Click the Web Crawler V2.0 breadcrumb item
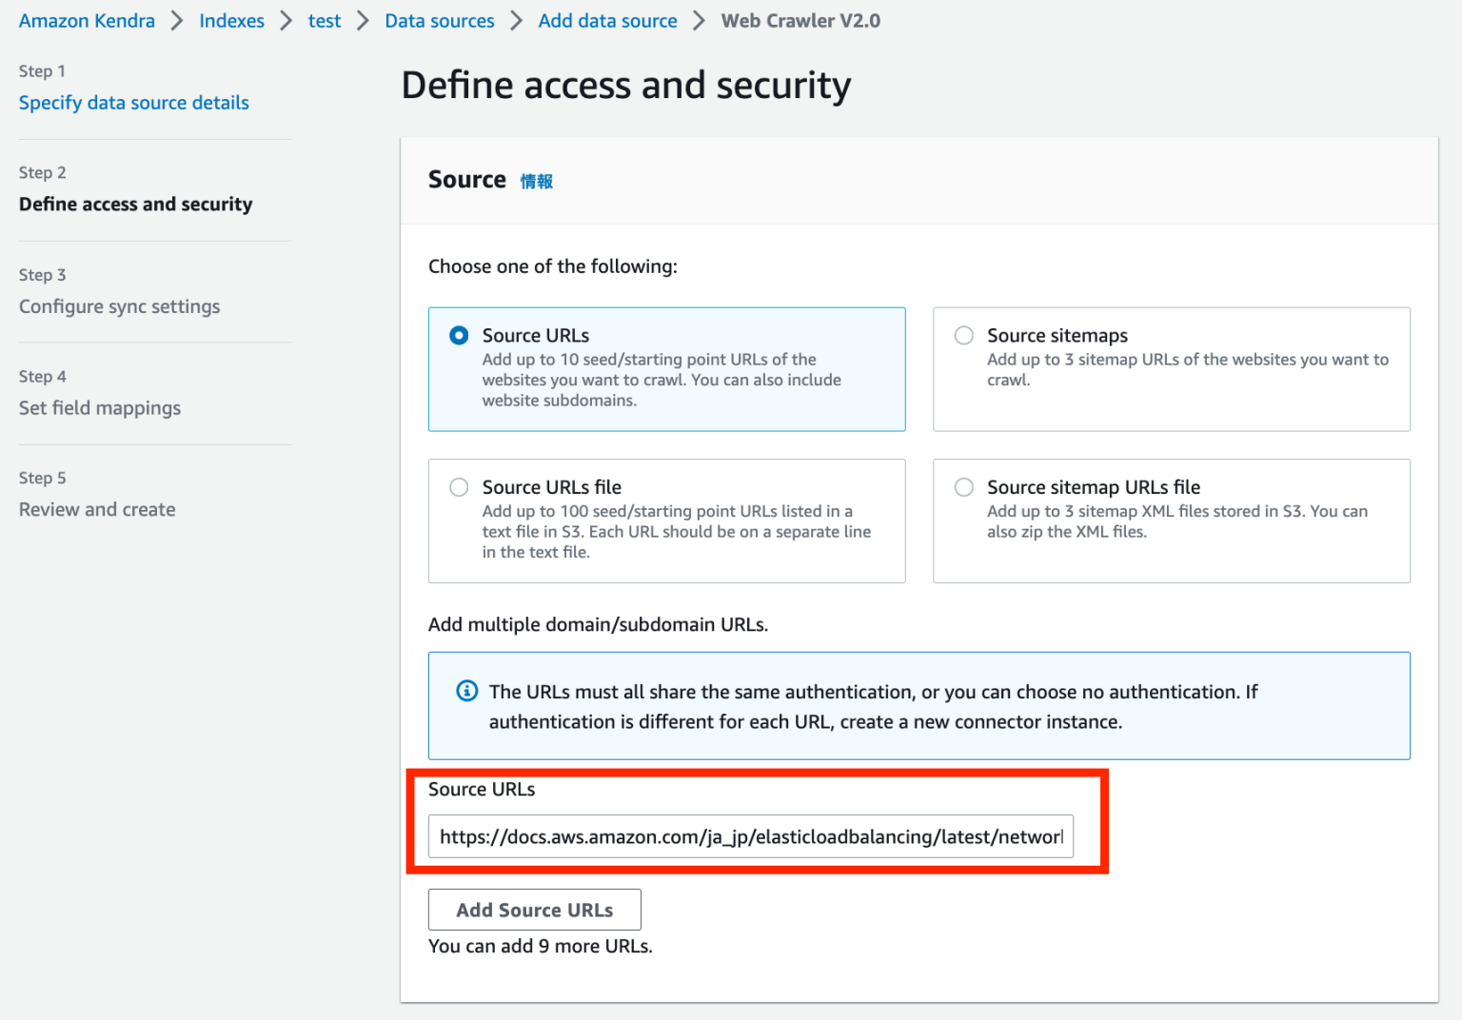The width and height of the screenshot is (1462, 1020). [800, 20]
